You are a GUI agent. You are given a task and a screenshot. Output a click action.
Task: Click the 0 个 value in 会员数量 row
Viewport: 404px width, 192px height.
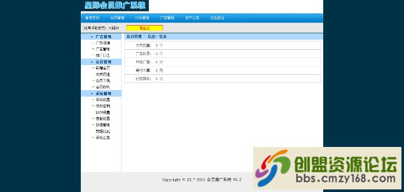click(159, 45)
